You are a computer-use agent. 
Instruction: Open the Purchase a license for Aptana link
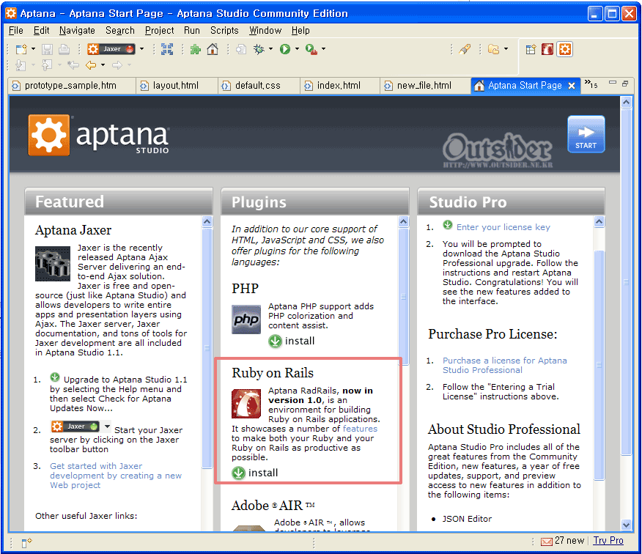tap(504, 365)
